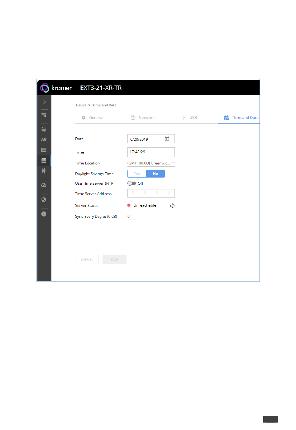Image resolution: width=296 pixels, height=430 pixels.
Task: Open the Time Location dropdown
Action: (151, 163)
